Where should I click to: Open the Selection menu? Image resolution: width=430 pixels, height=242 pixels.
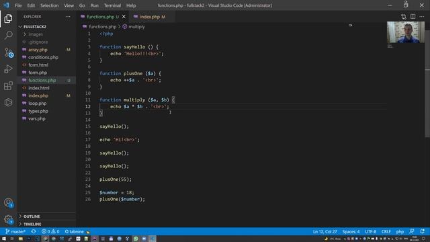pos(49,5)
